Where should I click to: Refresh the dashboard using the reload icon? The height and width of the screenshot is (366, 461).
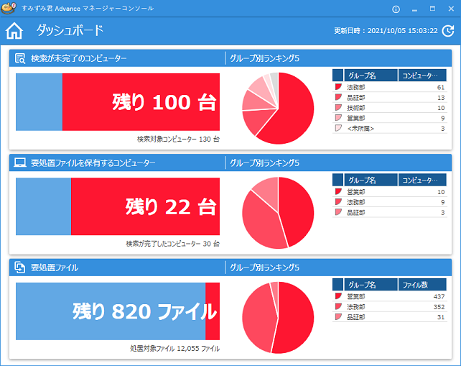coord(448,31)
